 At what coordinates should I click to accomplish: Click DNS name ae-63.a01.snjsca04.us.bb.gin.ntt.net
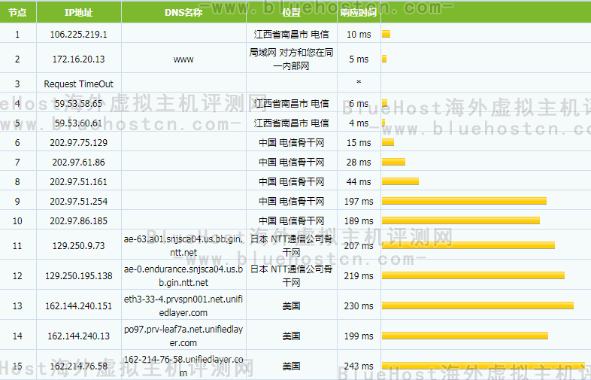click(x=183, y=245)
